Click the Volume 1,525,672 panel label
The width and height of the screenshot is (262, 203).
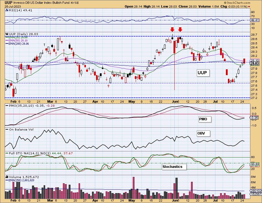24,177
